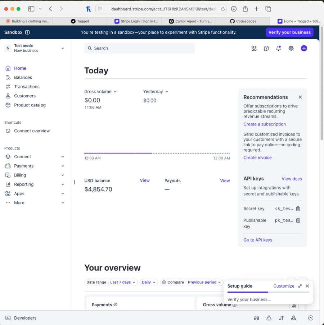Remove the Compare filter with x icon
This screenshot has width=324, height=325.
click(164, 282)
